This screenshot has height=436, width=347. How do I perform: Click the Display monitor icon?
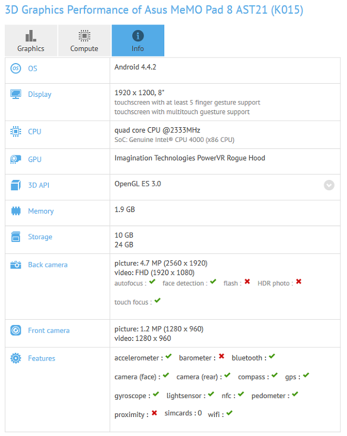pyautogui.click(x=16, y=94)
